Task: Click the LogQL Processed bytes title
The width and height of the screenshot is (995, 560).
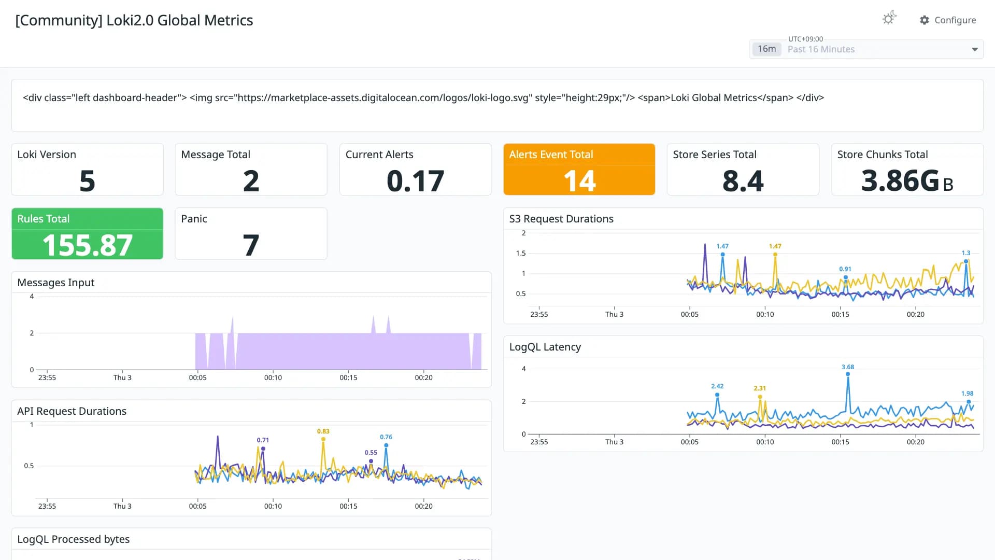Action: click(x=73, y=539)
